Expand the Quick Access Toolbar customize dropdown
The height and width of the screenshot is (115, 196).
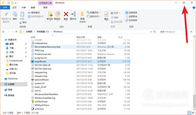16,3
